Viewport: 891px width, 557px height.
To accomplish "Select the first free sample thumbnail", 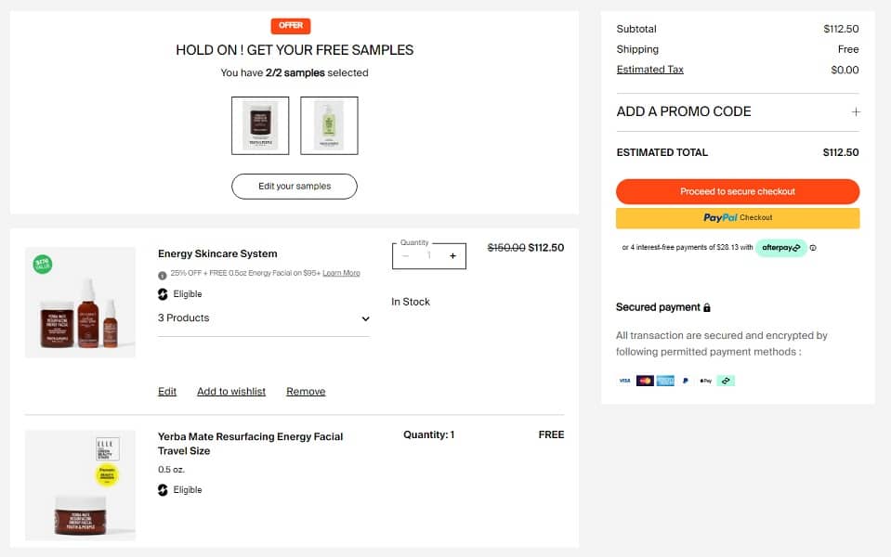I will click(x=260, y=125).
